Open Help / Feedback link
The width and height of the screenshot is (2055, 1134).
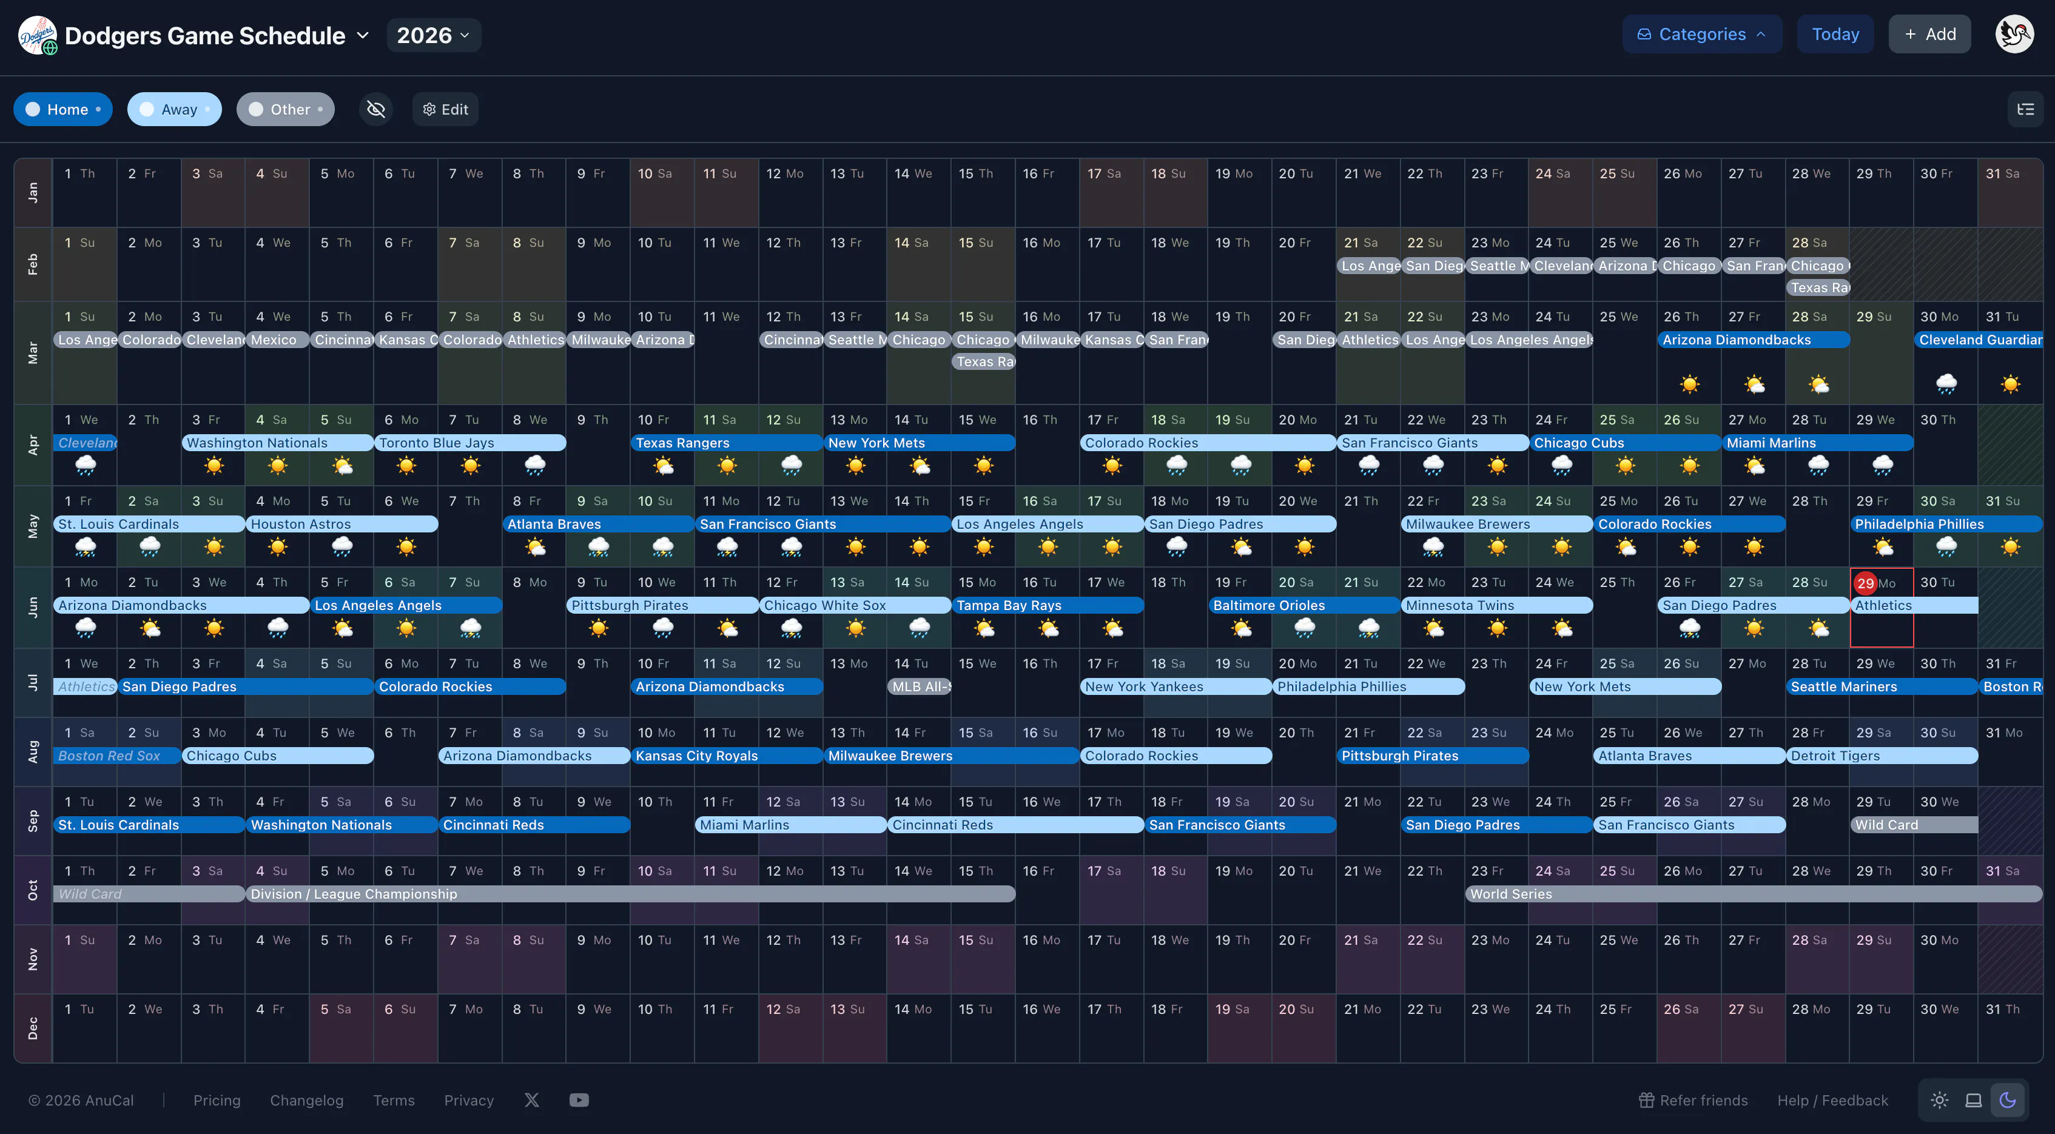click(1832, 1099)
